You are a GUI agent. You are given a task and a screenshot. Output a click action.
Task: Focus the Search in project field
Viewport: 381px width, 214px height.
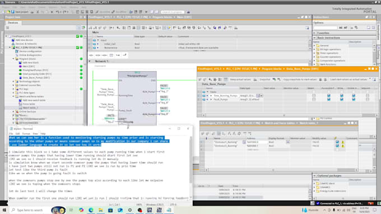click(x=173, y=12)
